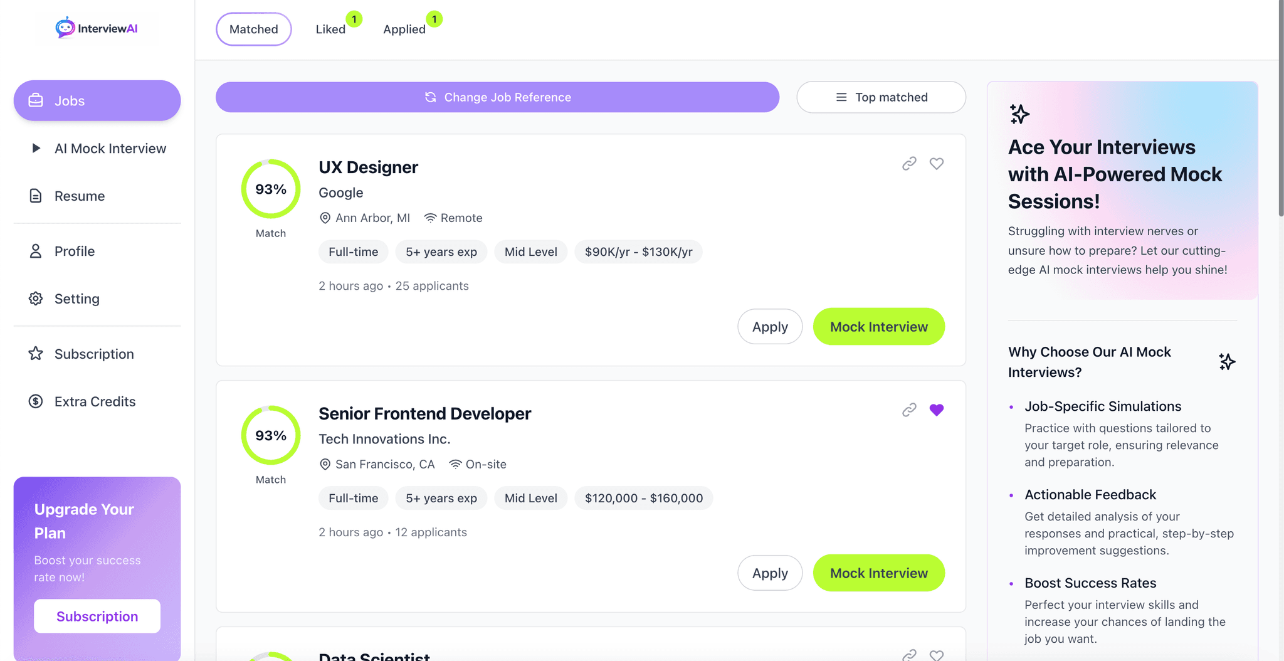Click the 93% match ring on UX Designer

click(271, 188)
